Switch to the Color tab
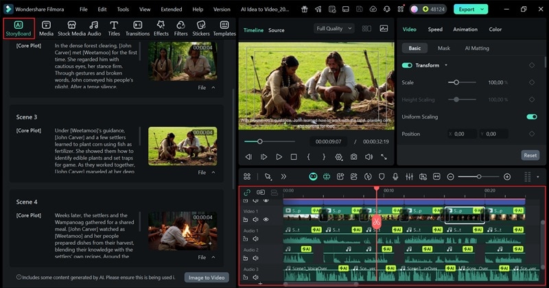 [495, 29]
